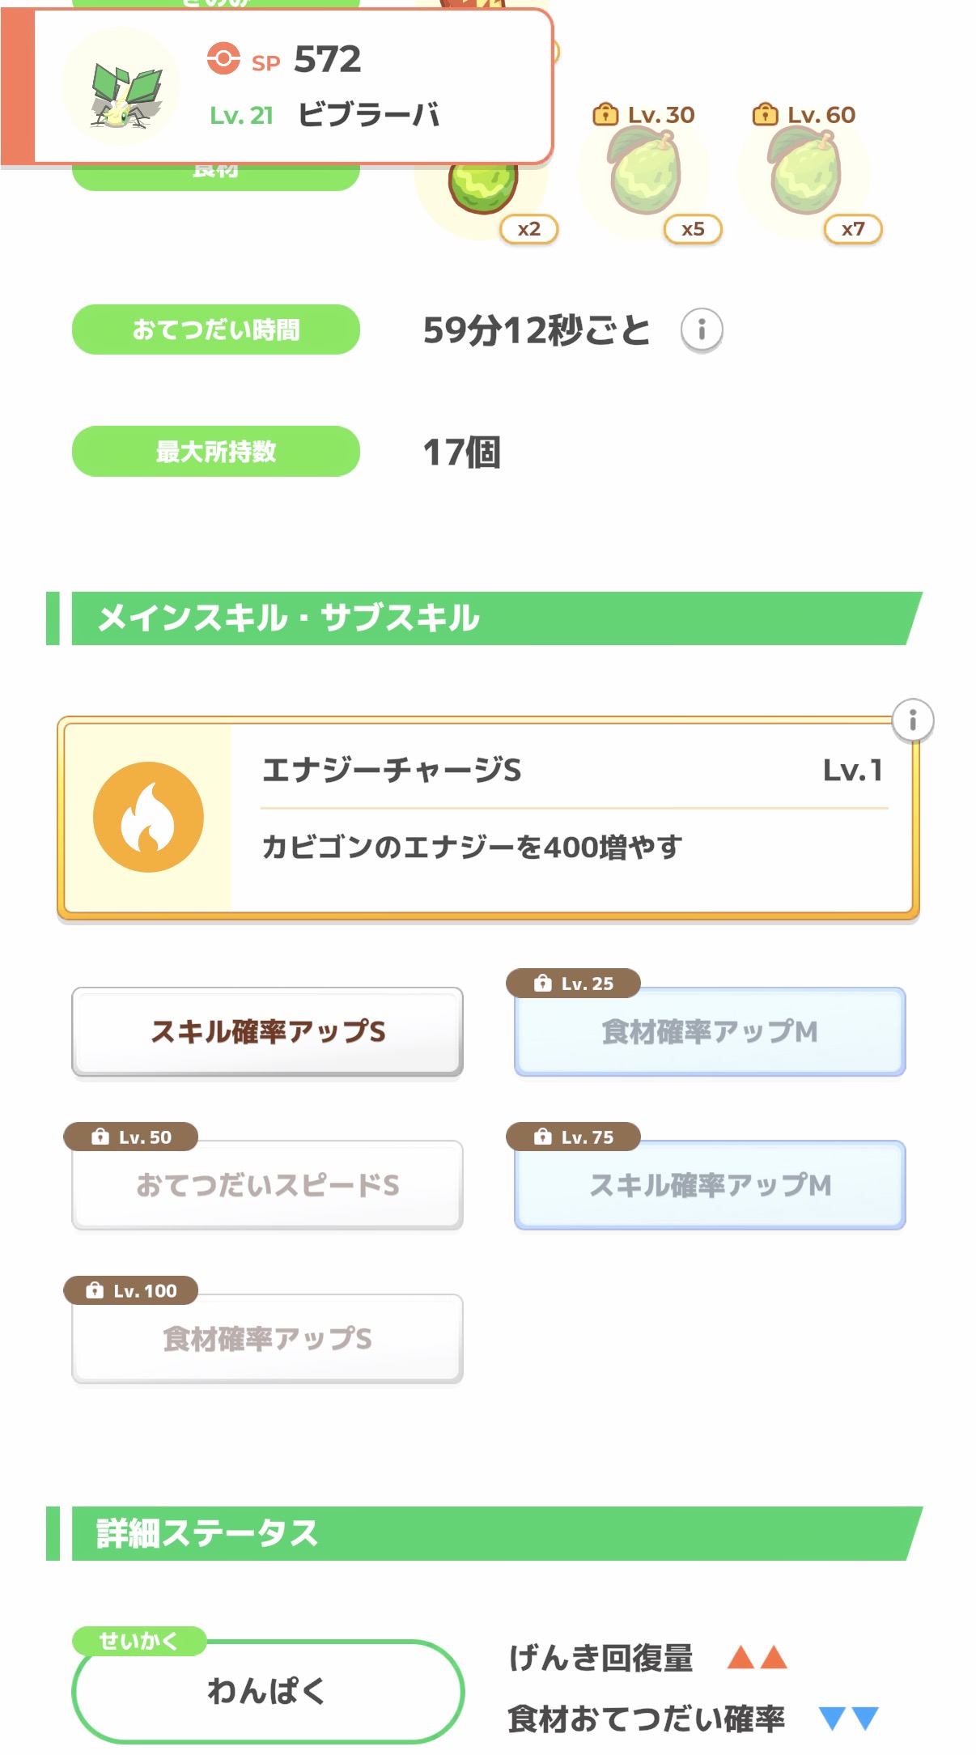976x1755 pixels.
Task: Tap the 最大所持数 green label
Action: click(x=216, y=451)
